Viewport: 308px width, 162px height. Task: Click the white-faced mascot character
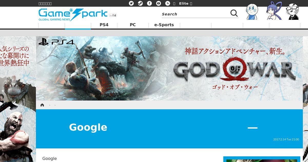pos(252,12)
